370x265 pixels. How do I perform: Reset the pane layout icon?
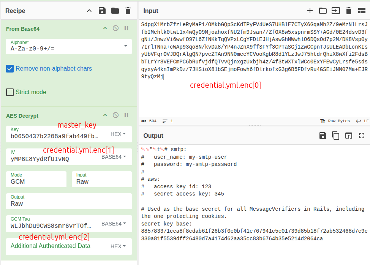click(362, 11)
